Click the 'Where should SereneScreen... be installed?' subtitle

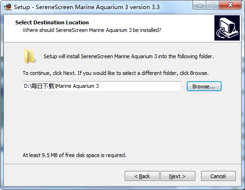coord(92,30)
